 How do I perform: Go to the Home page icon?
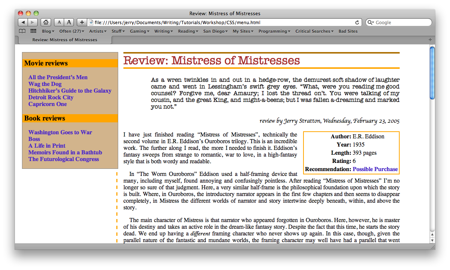coord(45,23)
